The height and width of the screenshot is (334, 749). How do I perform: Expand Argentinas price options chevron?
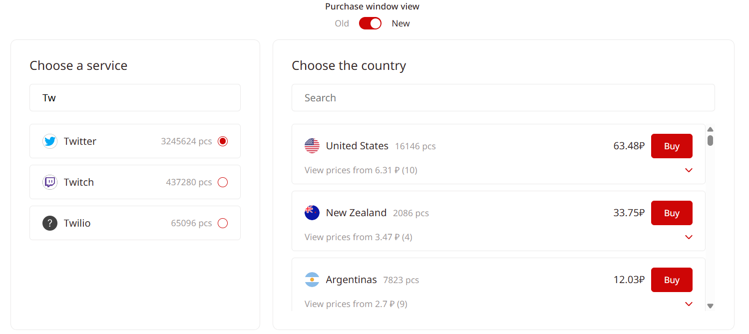pyautogui.click(x=689, y=304)
